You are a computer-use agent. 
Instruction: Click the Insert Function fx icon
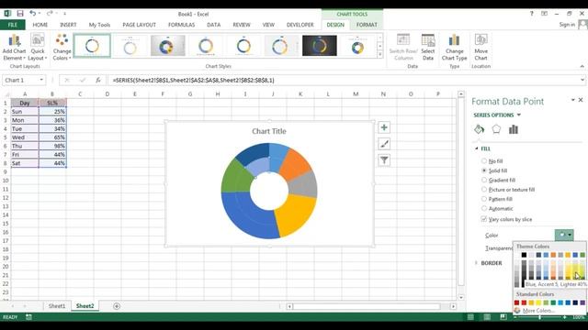pyautogui.click(x=98, y=80)
